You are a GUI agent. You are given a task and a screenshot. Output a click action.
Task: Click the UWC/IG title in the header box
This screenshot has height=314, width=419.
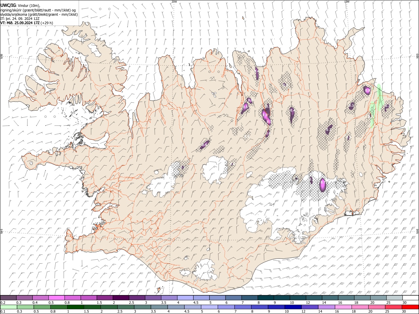8,6
